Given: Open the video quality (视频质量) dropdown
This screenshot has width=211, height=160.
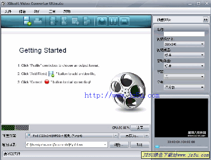Looking at the screenshot, I should click(x=184, y=55).
